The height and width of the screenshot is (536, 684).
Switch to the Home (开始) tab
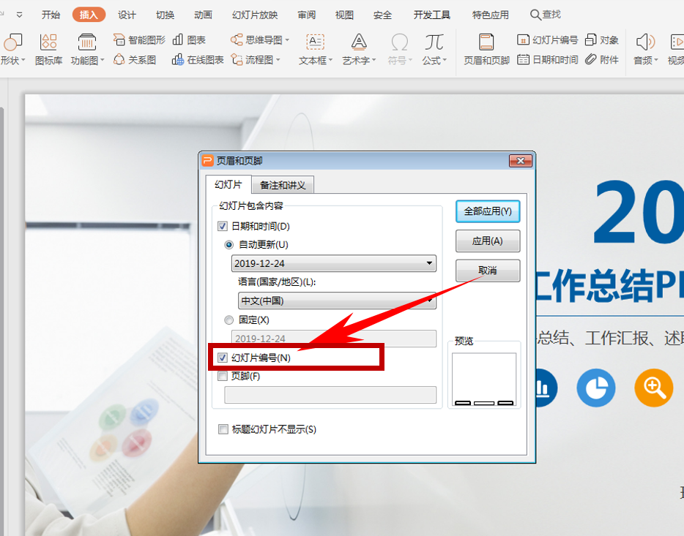tap(51, 15)
